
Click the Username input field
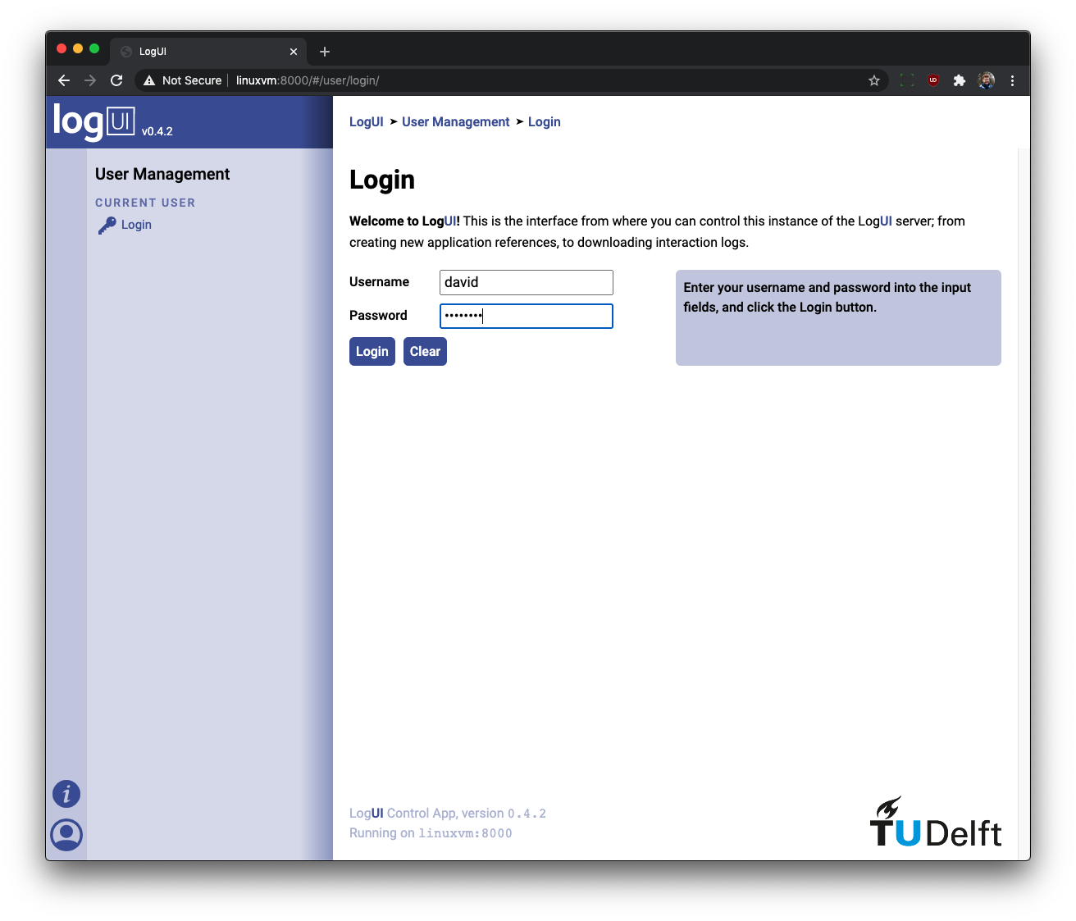click(x=527, y=282)
